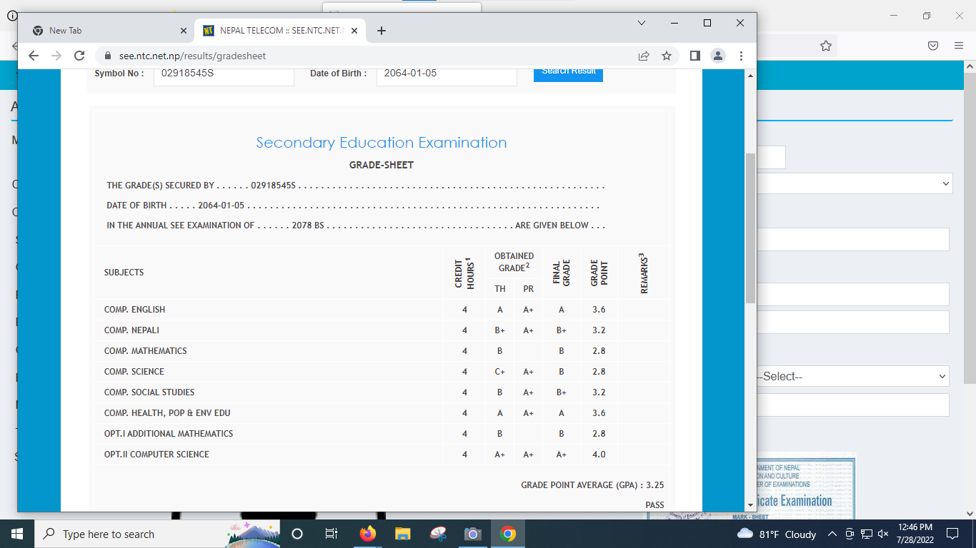Launch File Explorer from the taskbar

403,534
